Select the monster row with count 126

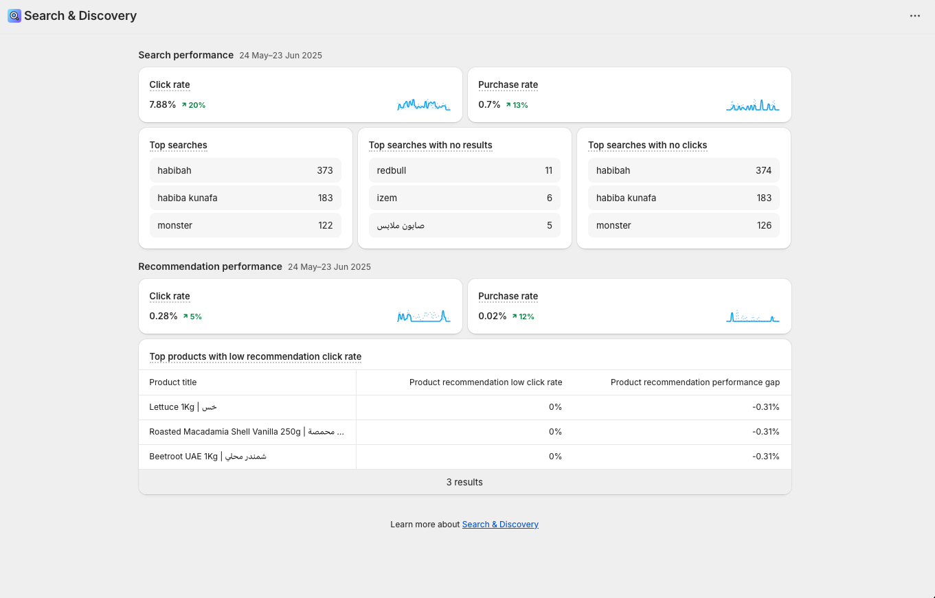pyautogui.click(x=684, y=225)
